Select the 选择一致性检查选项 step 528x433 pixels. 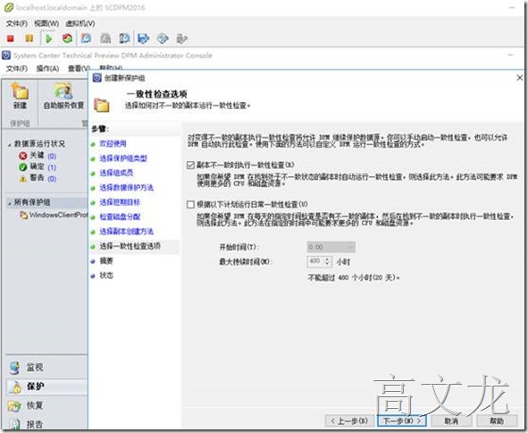[x=130, y=246]
